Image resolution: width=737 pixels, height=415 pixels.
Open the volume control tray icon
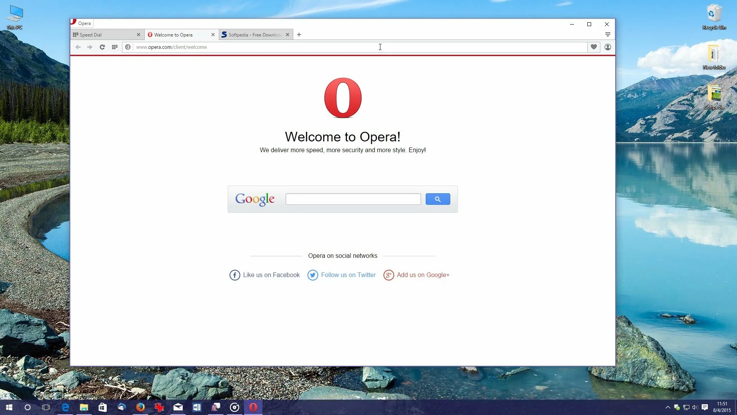(x=695, y=407)
